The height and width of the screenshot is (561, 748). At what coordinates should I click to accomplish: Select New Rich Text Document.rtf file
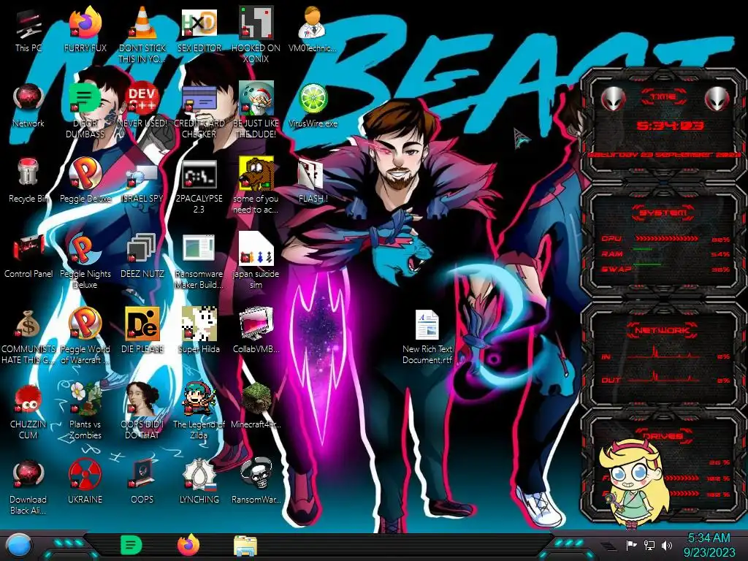pyautogui.click(x=427, y=324)
